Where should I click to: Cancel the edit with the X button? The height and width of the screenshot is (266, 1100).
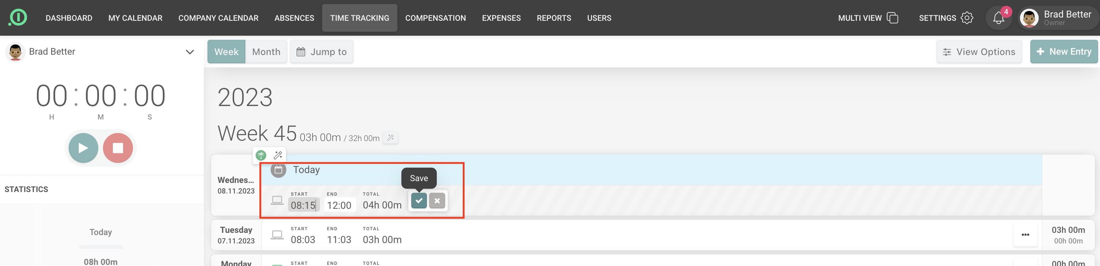(437, 201)
